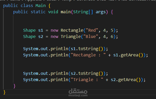Screen dimensions: 156x99
Task: Click the s1.getArea() call
Action: [128, 55]
